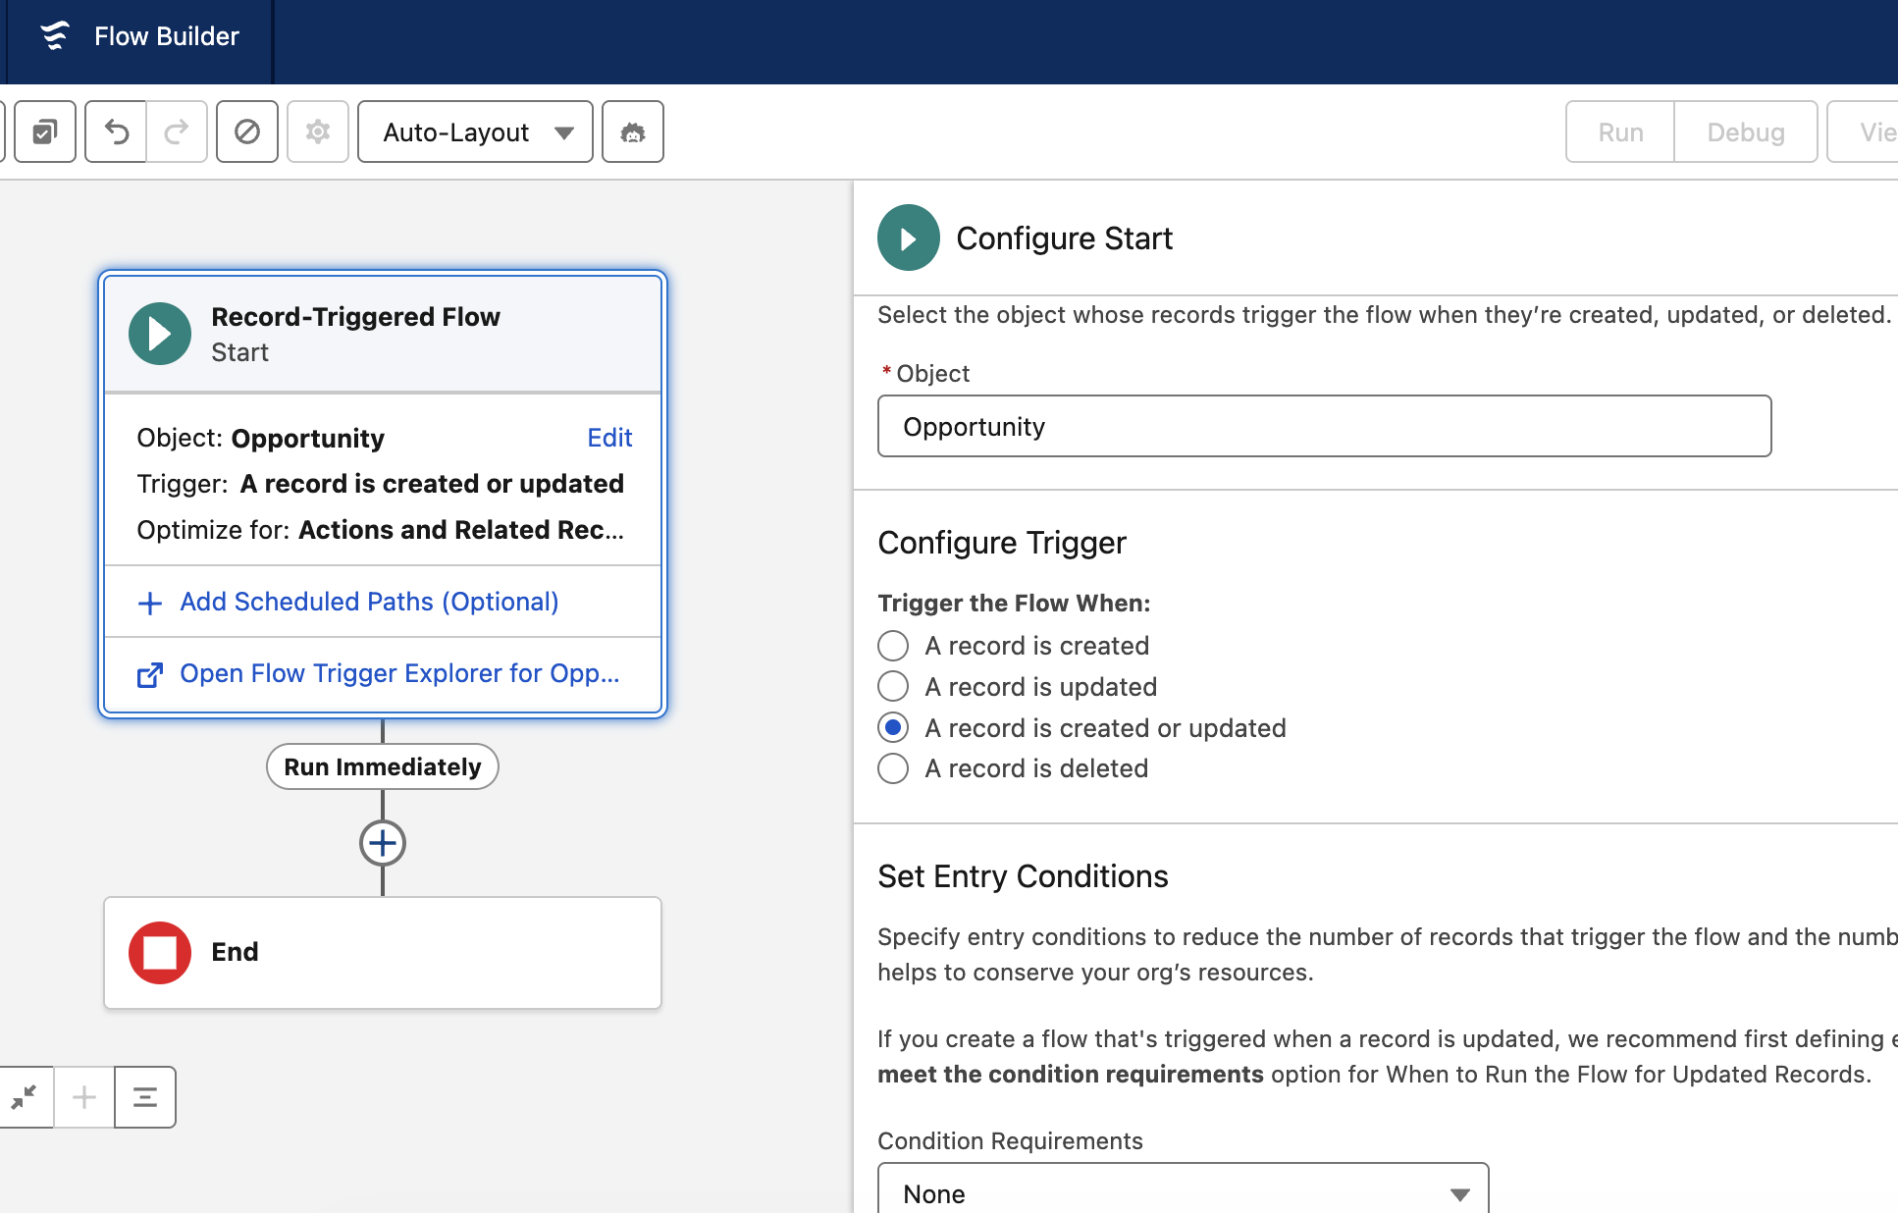Click the Set Entry Conditions heading
1898x1213 pixels.
tap(1023, 875)
